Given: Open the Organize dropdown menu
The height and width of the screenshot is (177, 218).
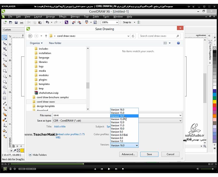Looking at the screenshot, I should (x=36, y=43).
